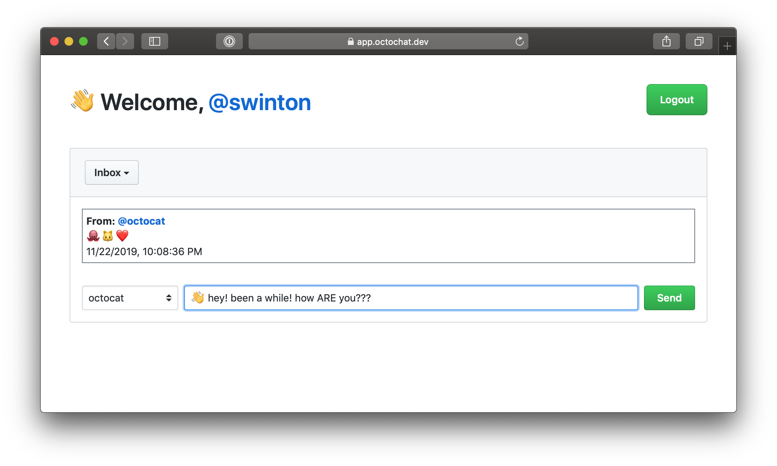This screenshot has width=777, height=466.
Task: Click the forward navigation arrow
Action: click(125, 41)
